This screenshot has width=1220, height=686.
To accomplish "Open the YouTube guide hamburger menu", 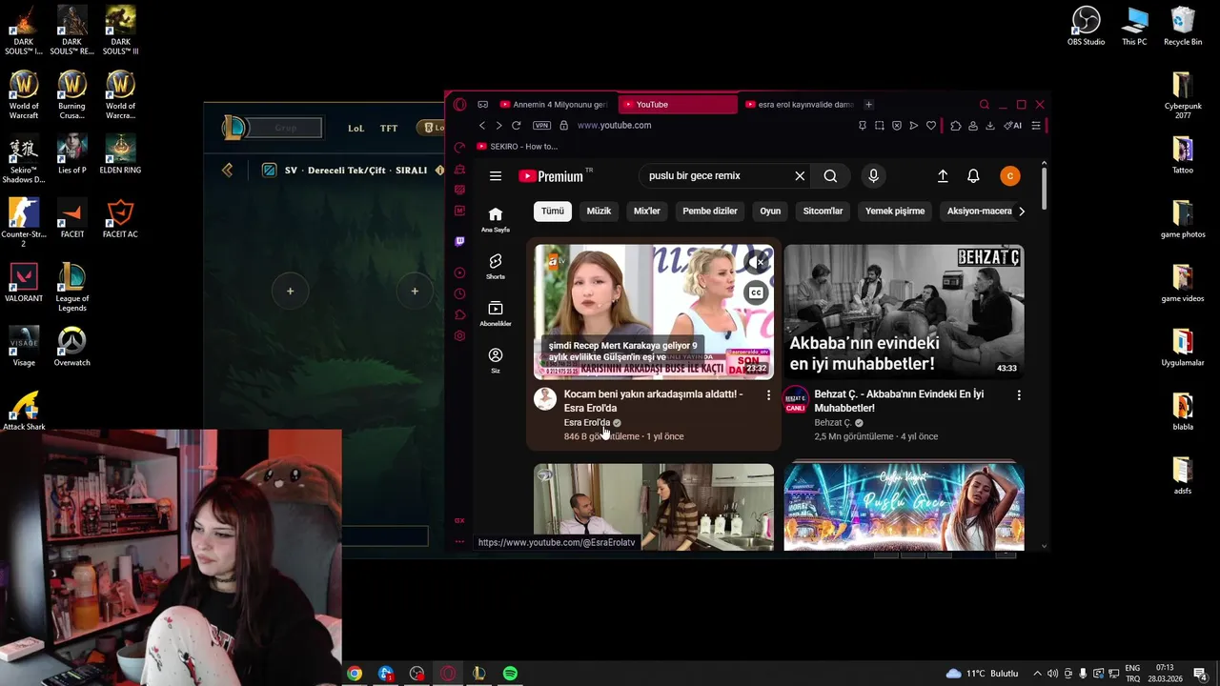I will point(496,176).
